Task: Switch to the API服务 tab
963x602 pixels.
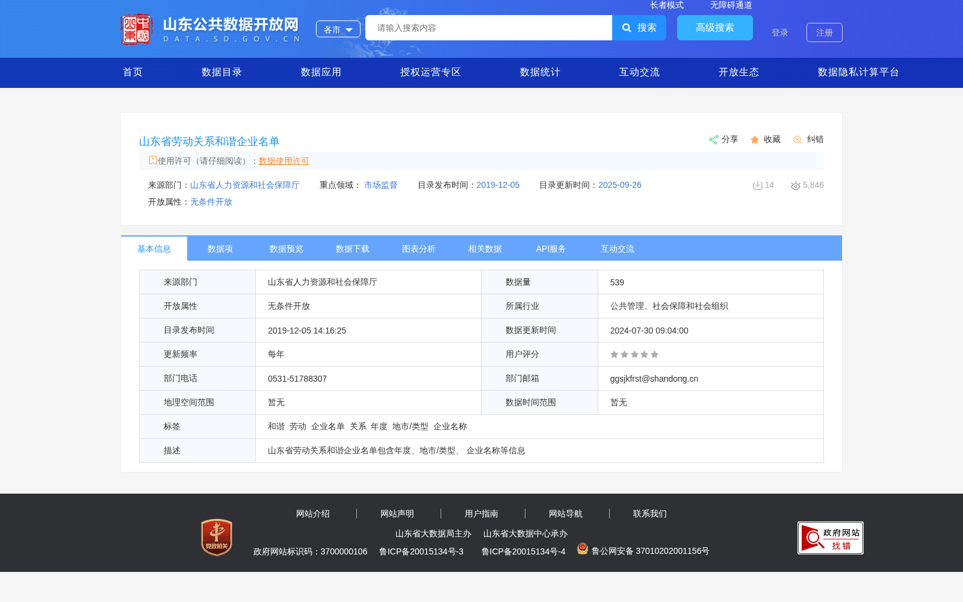Action: (x=551, y=249)
